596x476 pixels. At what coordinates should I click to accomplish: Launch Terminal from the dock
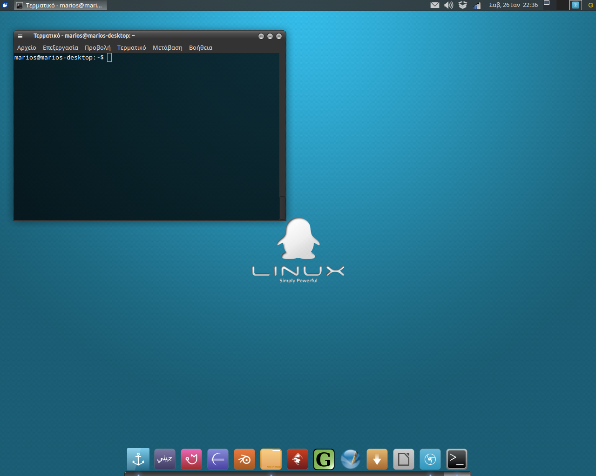point(457,459)
